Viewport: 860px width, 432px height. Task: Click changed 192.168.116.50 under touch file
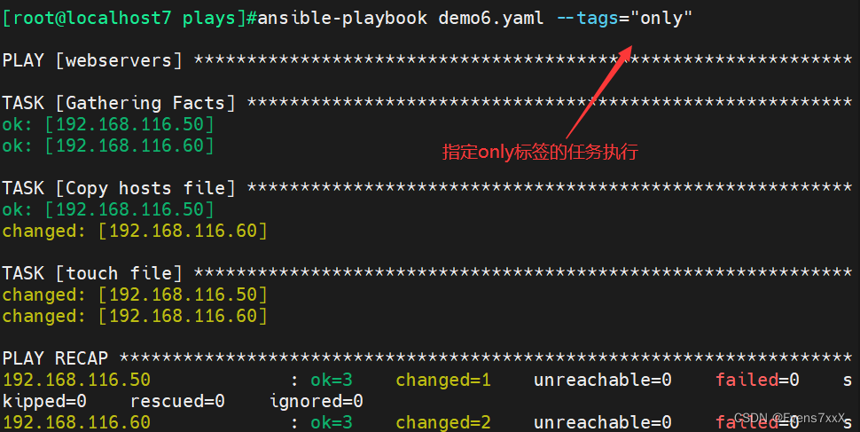pos(134,295)
